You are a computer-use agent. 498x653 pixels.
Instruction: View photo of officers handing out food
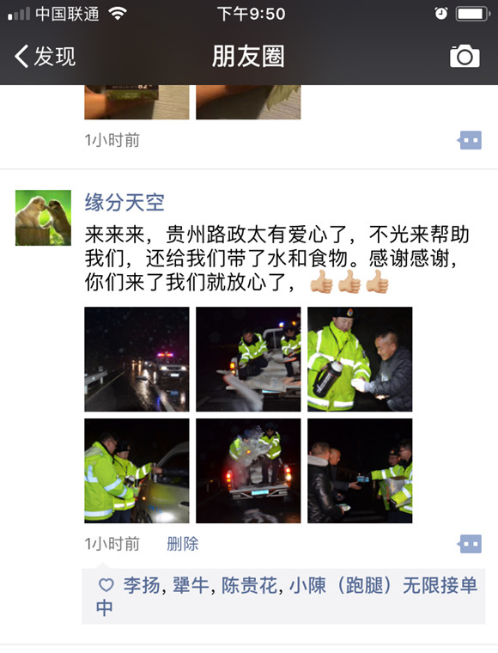[x=360, y=471]
